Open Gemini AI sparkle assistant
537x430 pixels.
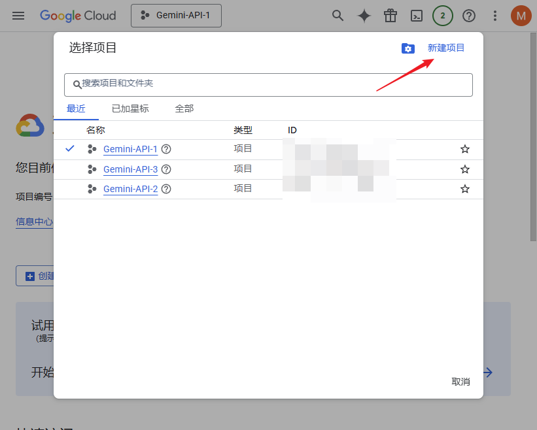[364, 16]
